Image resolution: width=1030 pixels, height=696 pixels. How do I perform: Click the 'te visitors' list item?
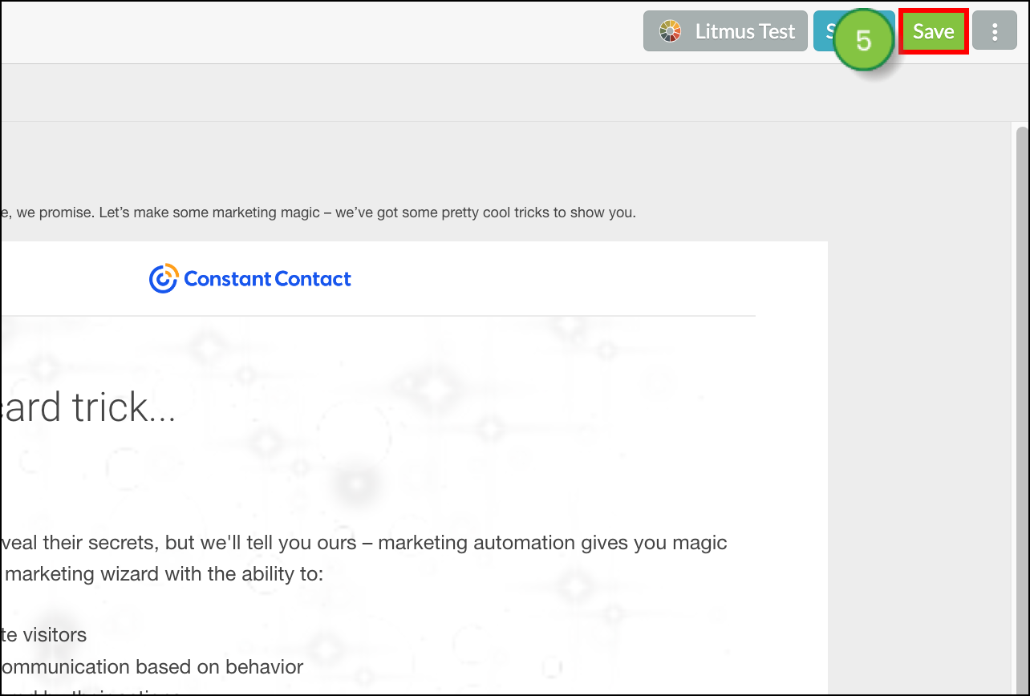click(x=44, y=635)
